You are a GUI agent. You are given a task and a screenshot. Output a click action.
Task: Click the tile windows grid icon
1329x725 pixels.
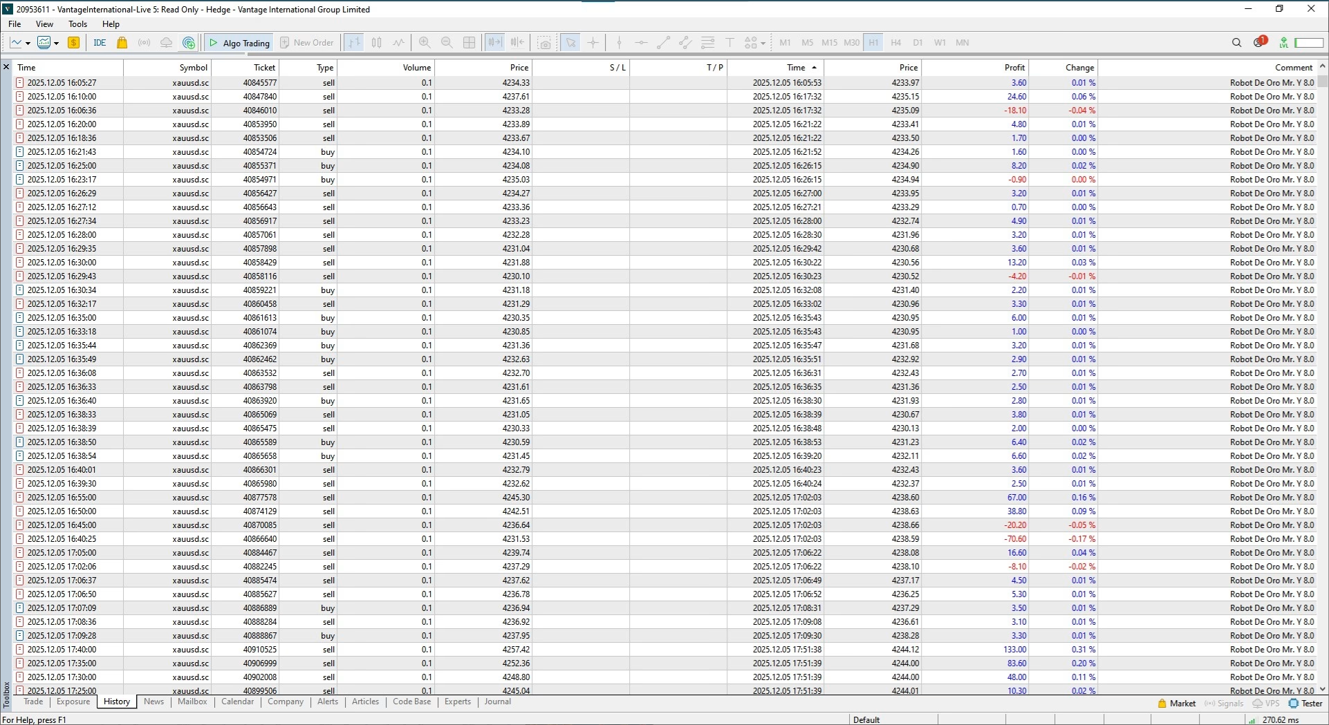[x=469, y=43]
